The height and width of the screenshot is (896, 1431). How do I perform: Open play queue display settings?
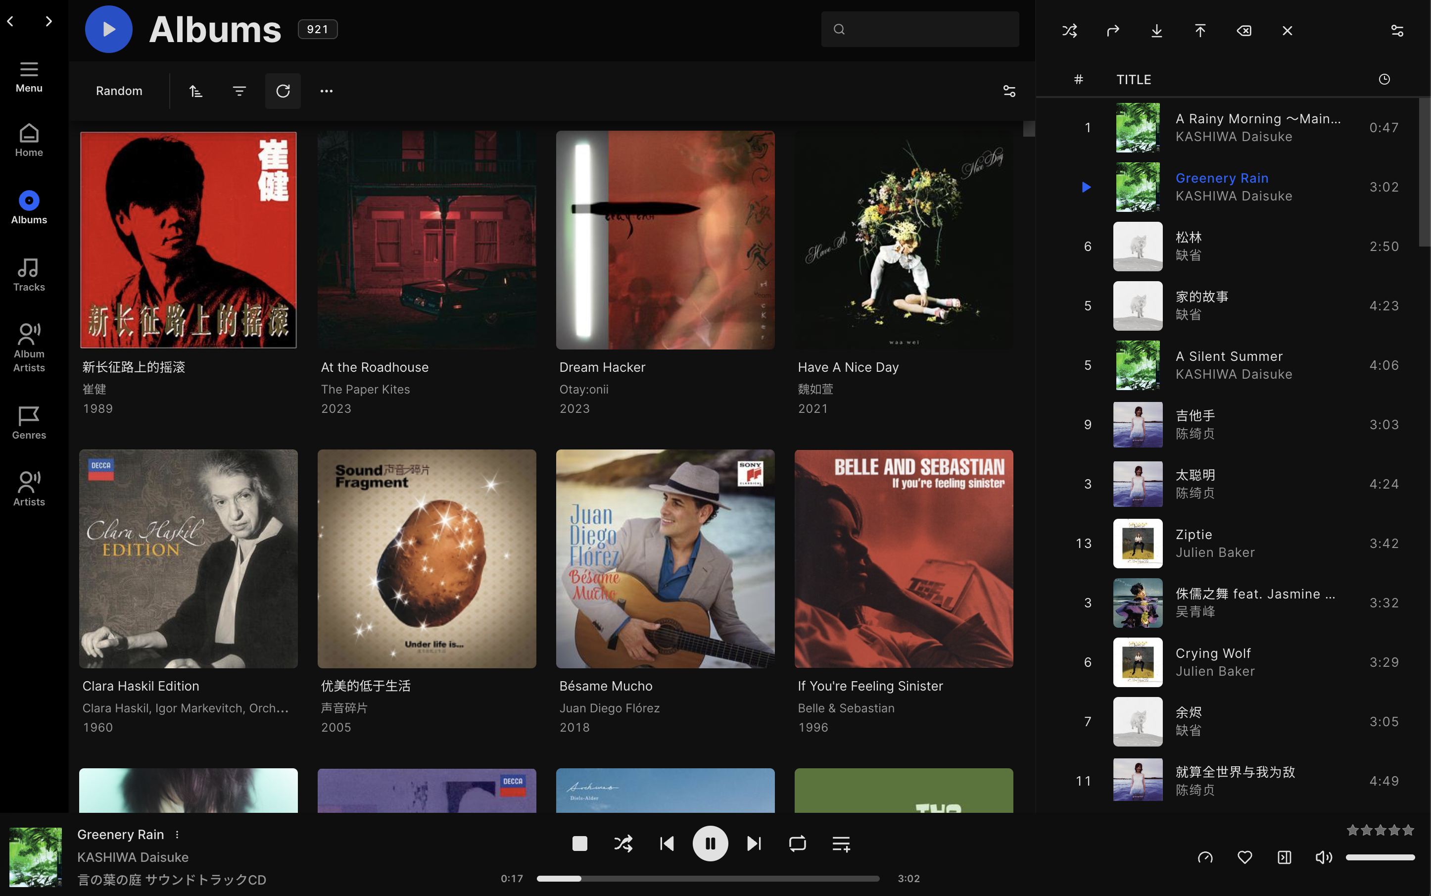(1397, 30)
